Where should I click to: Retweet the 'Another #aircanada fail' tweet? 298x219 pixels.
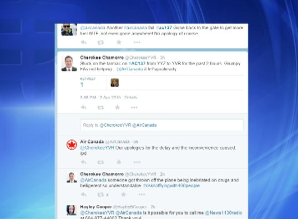(x=101, y=42)
